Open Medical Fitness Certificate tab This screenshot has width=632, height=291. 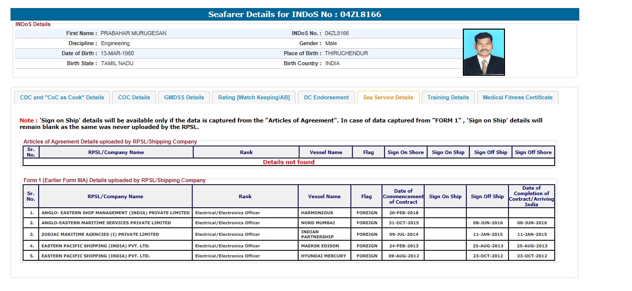(518, 97)
